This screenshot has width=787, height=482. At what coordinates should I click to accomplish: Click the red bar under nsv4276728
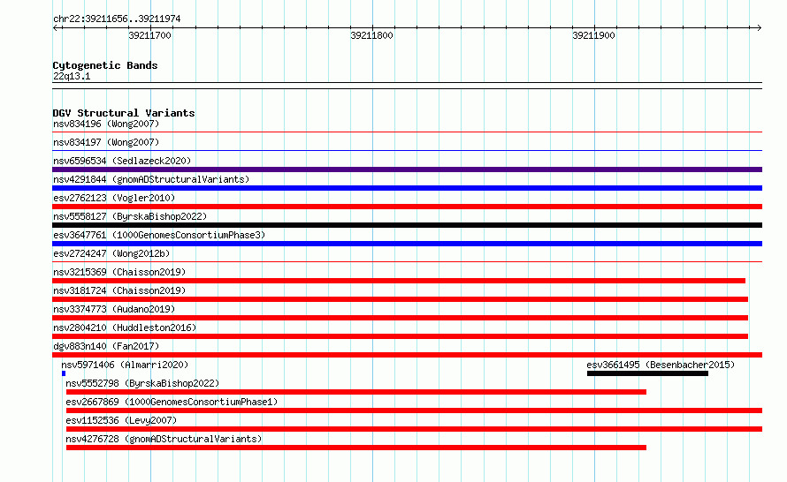coord(356,448)
